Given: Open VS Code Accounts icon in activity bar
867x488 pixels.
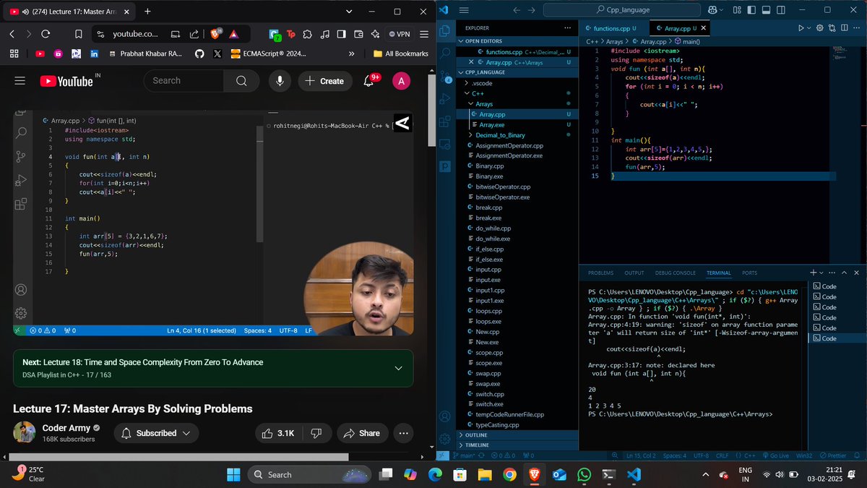Looking at the screenshot, I should (445, 415).
